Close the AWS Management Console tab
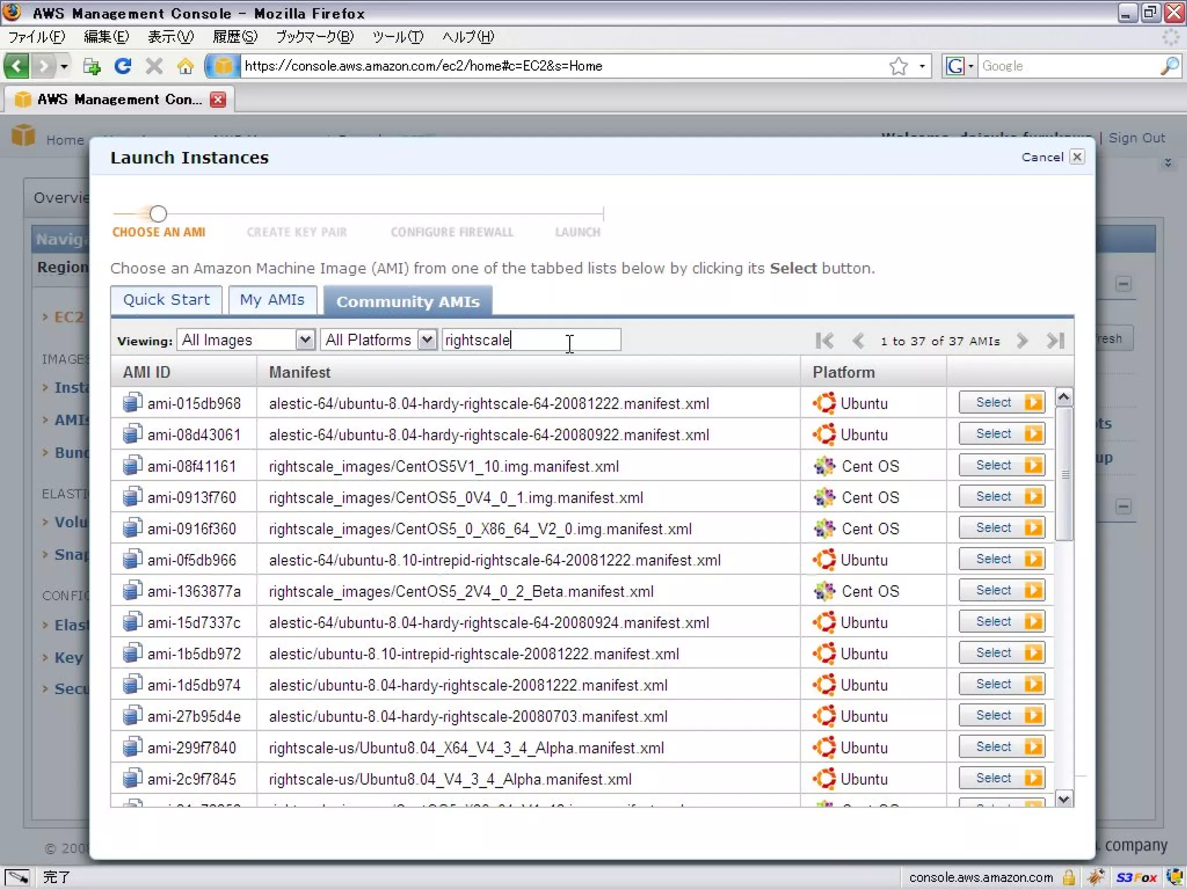The image size is (1187, 890). coord(218,100)
